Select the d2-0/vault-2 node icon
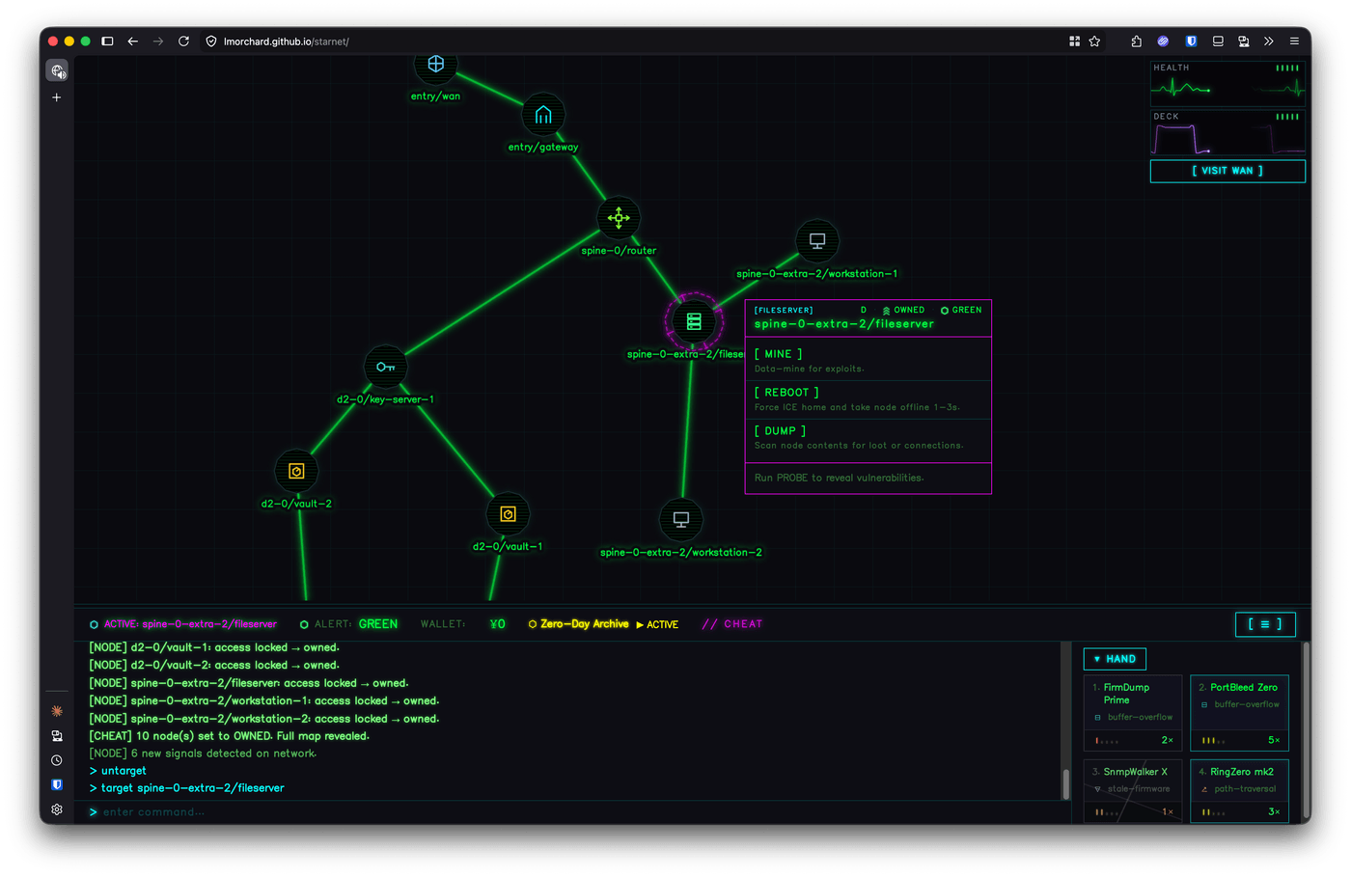 296,471
